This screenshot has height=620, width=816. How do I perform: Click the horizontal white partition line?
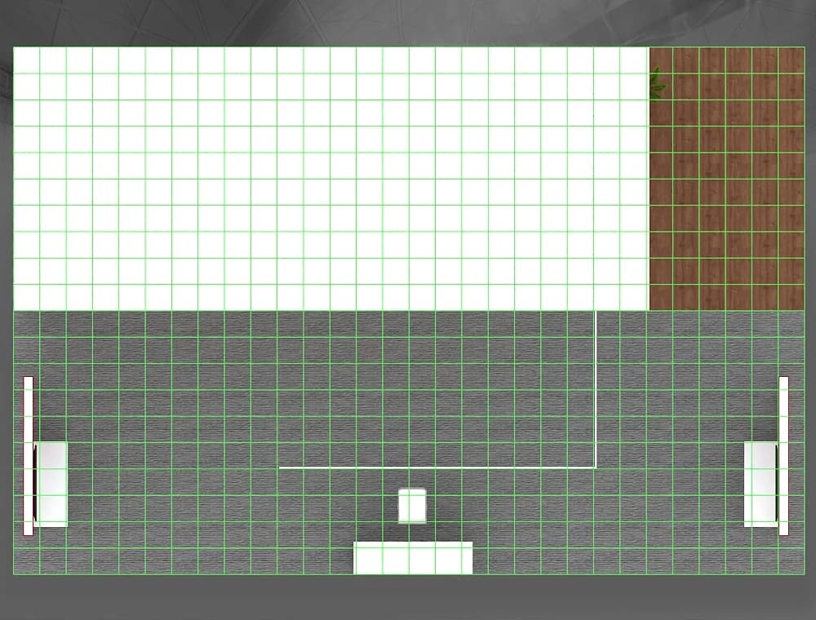(432, 467)
